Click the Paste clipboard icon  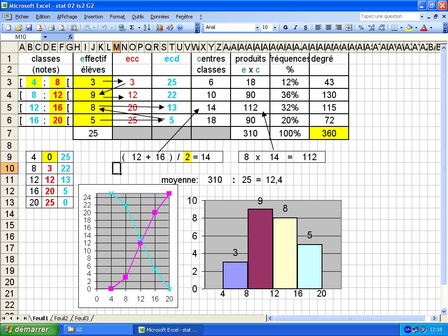click(87, 28)
